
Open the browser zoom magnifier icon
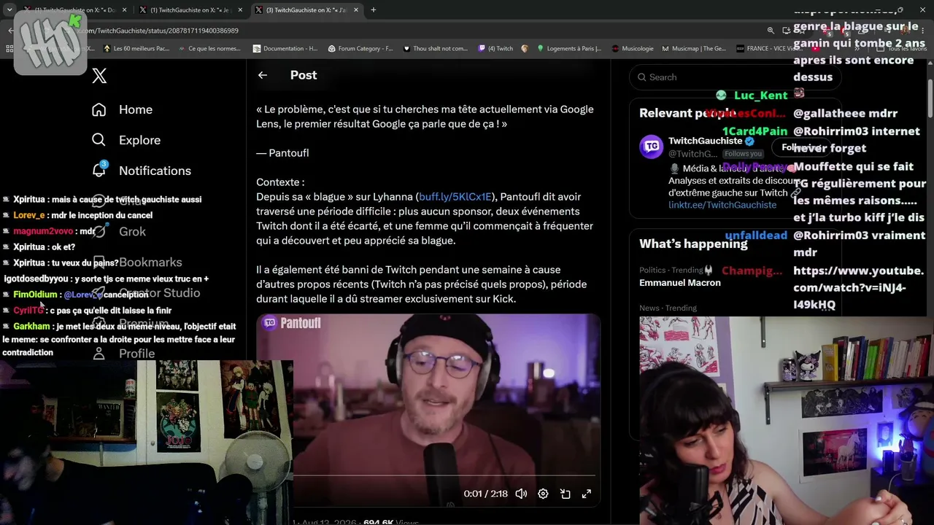(x=771, y=31)
